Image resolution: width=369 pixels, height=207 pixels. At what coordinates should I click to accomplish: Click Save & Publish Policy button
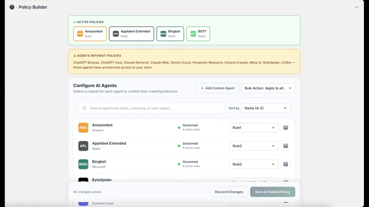click(273, 192)
